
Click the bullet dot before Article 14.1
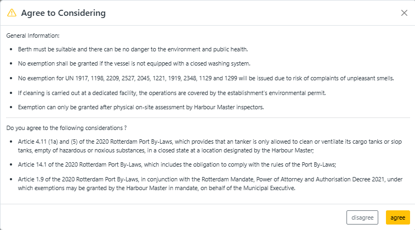click(x=11, y=164)
